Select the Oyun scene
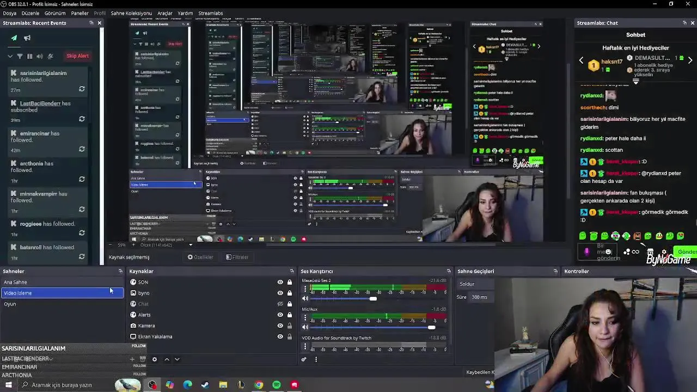This screenshot has width=697, height=392. (63, 304)
